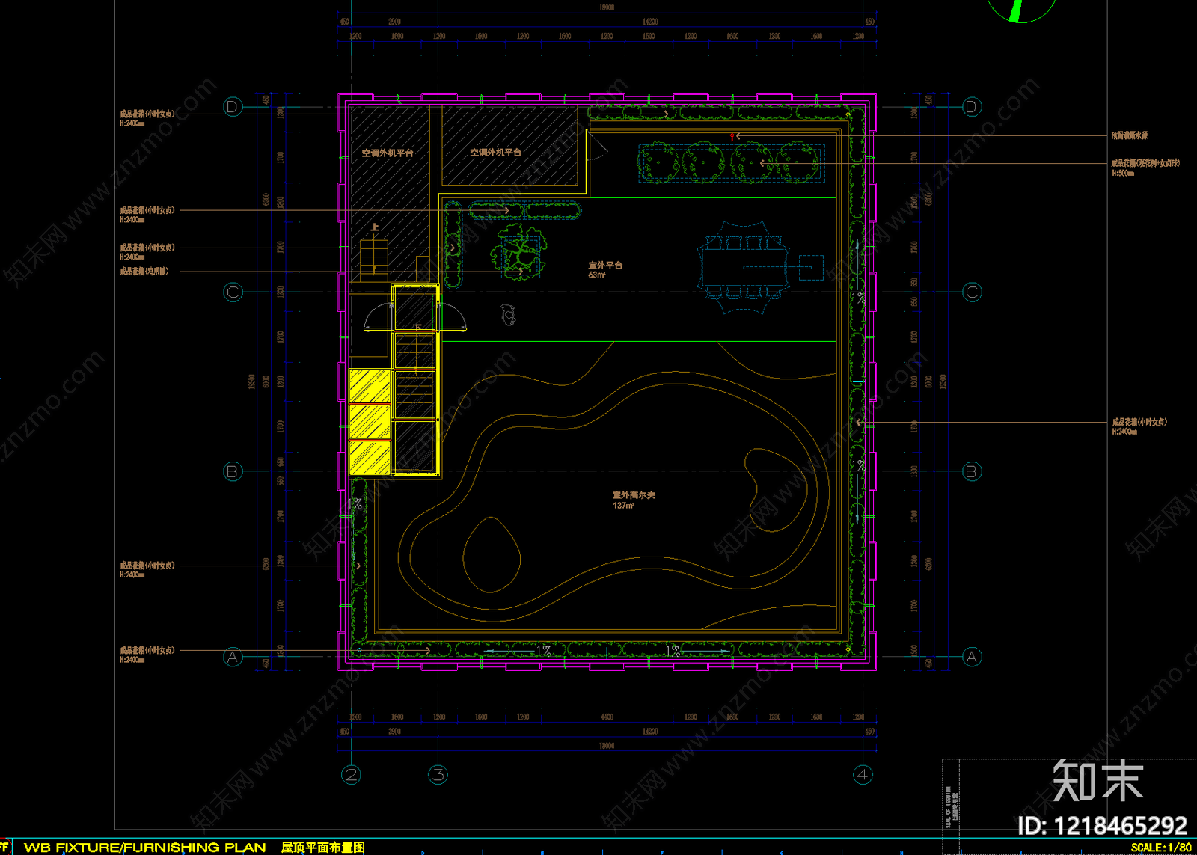Image resolution: width=1197 pixels, height=855 pixels.
Task: Click the right 空调外机平台 room label
Action: coord(495,153)
